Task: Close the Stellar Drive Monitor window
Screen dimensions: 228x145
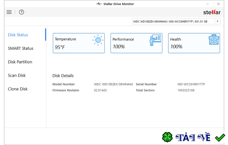Action: 218,4
